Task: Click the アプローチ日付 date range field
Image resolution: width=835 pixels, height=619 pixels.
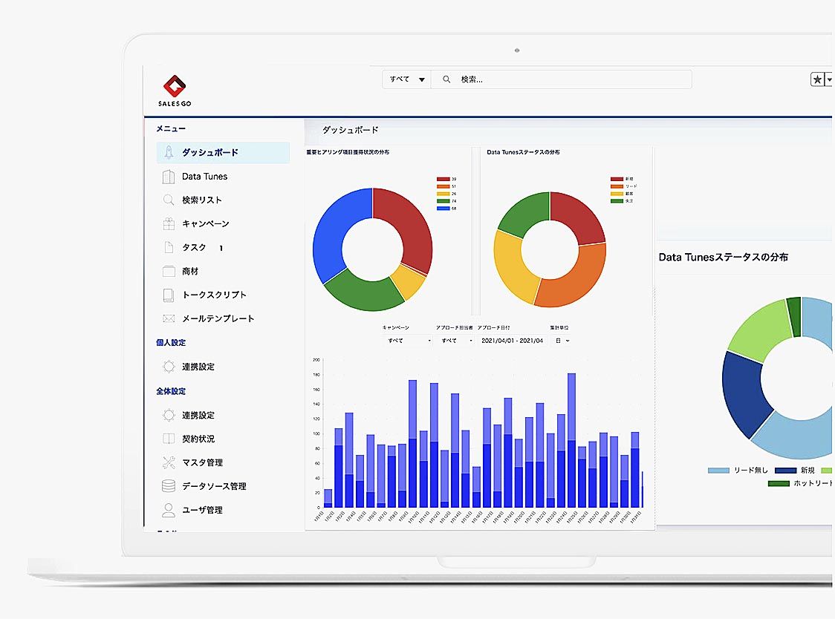Action: [x=512, y=341]
